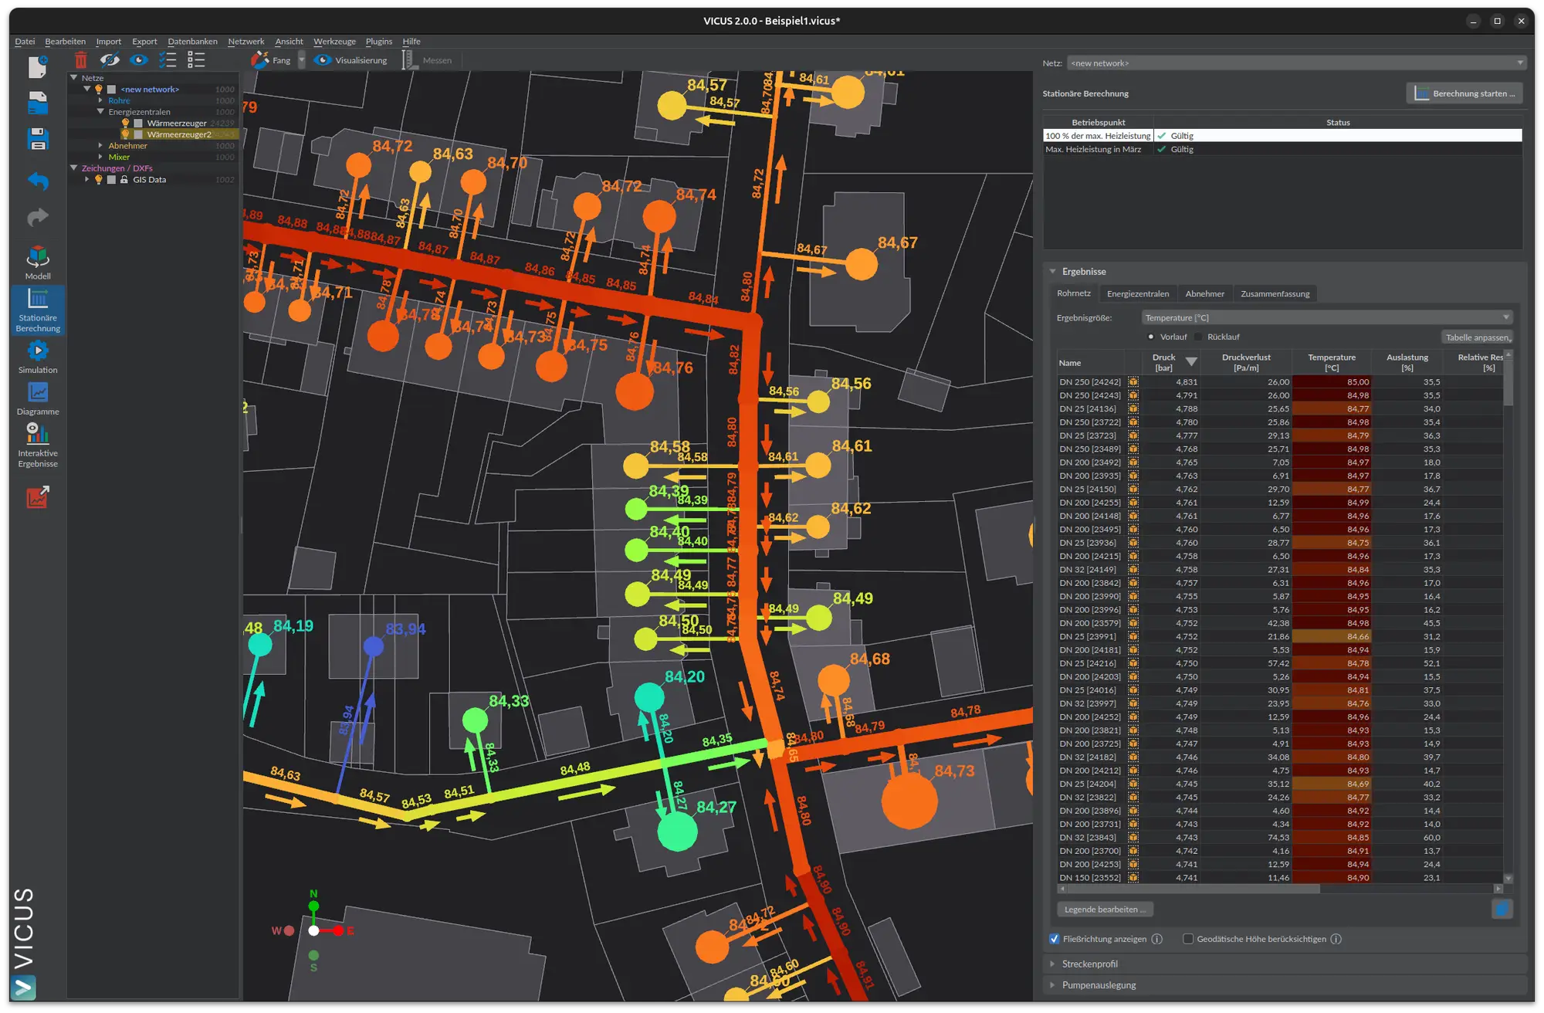This screenshot has height=1013, width=1544.
Task: Open the Diagramme sidebar view
Action: click(37, 398)
